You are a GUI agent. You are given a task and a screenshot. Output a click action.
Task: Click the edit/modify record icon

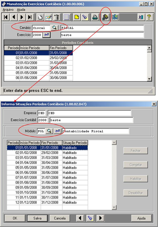[x=48, y=17]
